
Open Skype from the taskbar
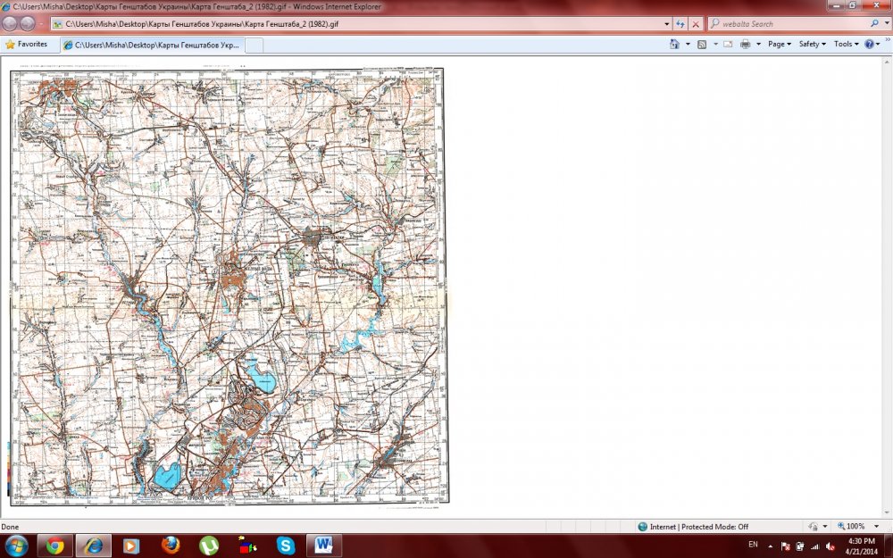pos(286,545)
